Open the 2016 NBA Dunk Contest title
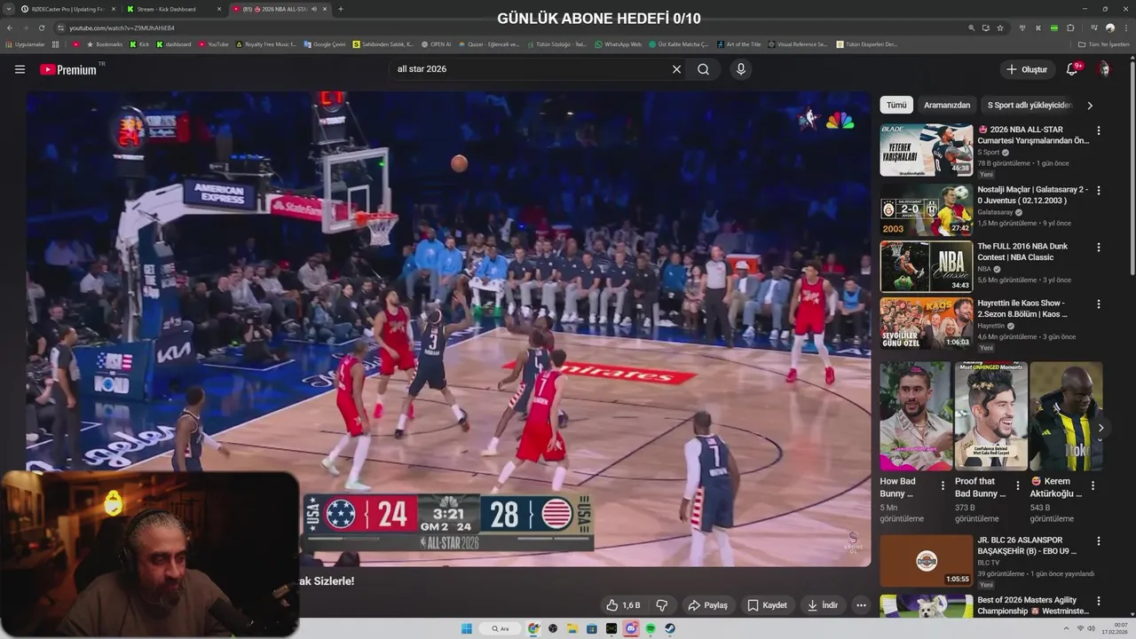1136x639 pixels. click(1022, 252)
